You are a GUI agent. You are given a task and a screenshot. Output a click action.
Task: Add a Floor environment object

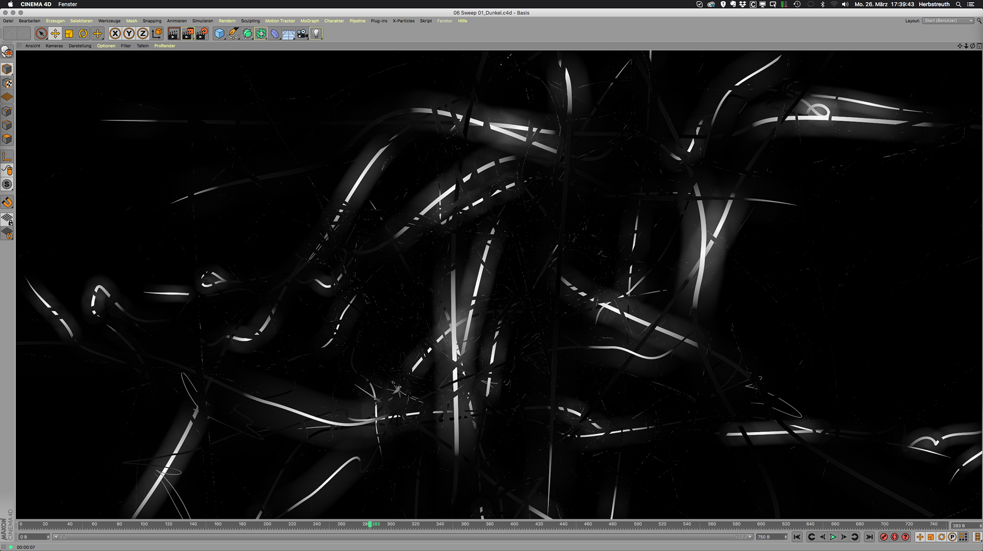pos(289,34)
